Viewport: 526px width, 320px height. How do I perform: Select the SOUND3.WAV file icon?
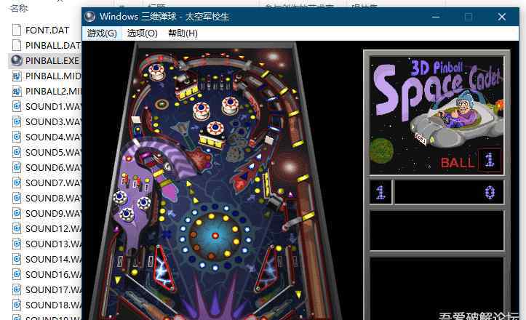(17, 121)
